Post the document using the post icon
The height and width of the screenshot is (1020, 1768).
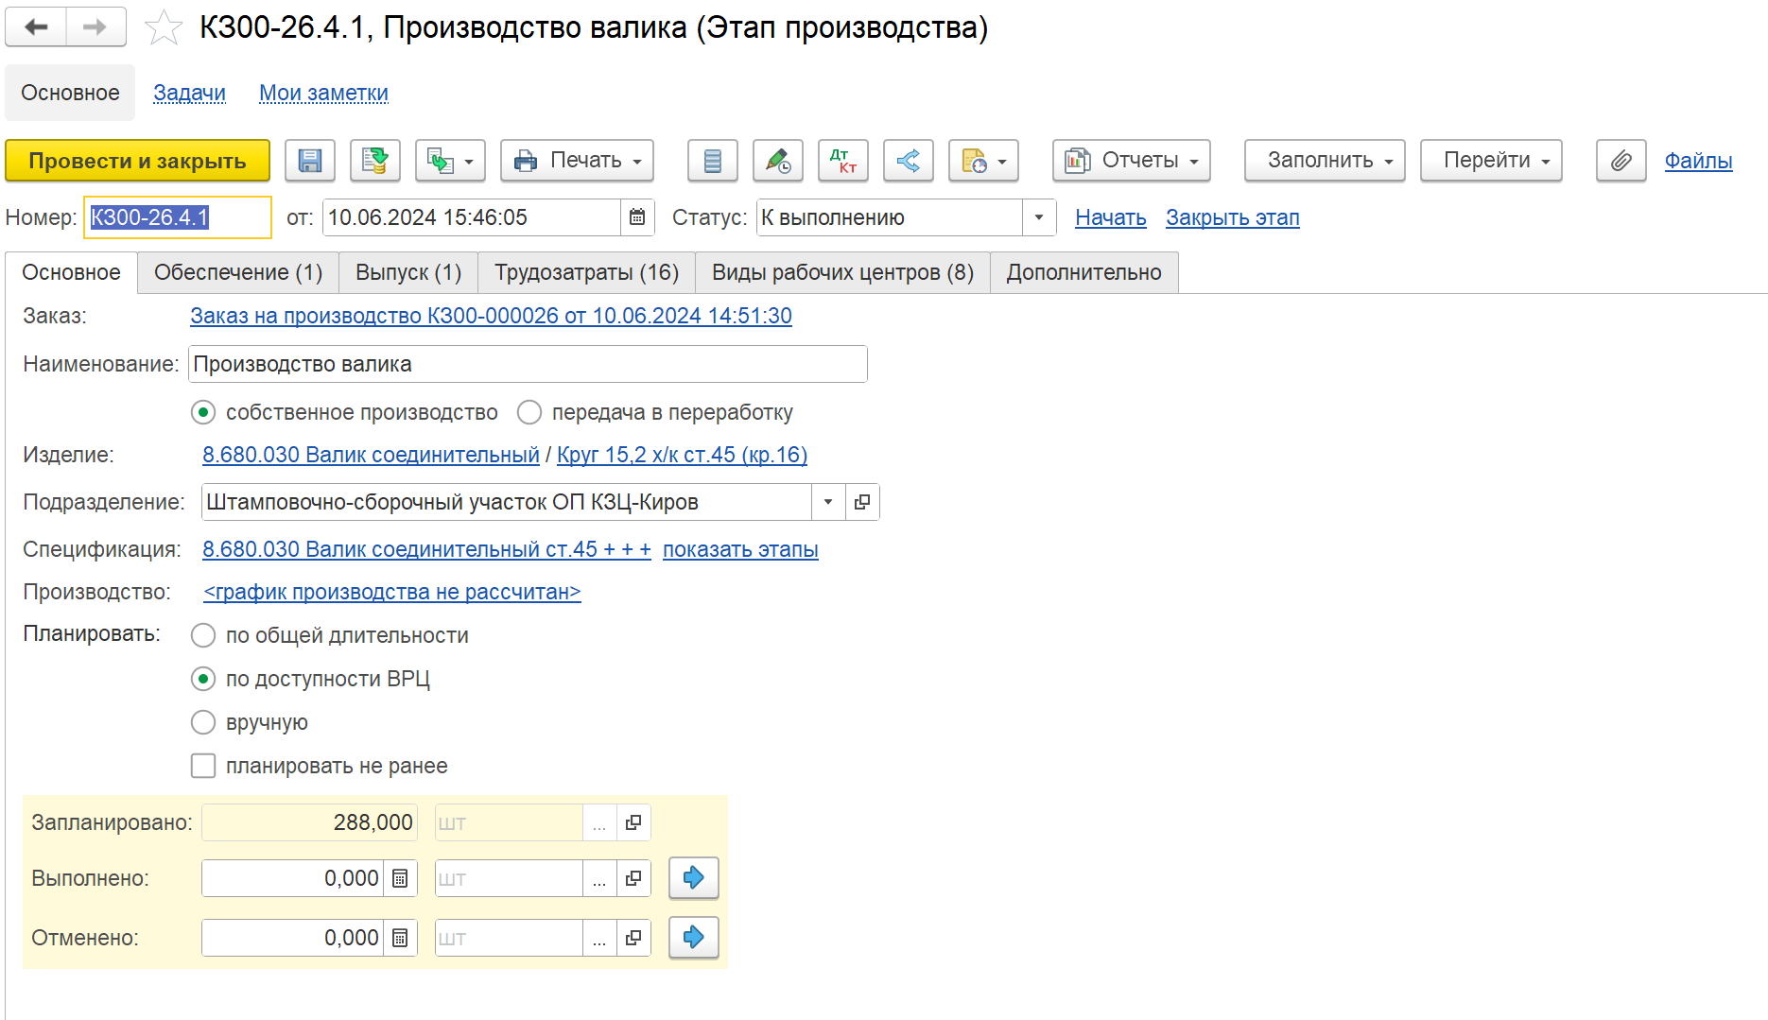click(x=375, y=161)
